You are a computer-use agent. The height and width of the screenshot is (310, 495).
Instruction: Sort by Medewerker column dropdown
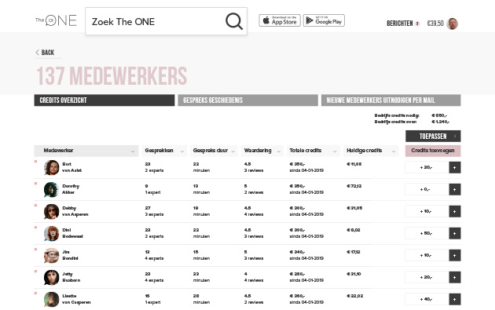click(133, 151)
